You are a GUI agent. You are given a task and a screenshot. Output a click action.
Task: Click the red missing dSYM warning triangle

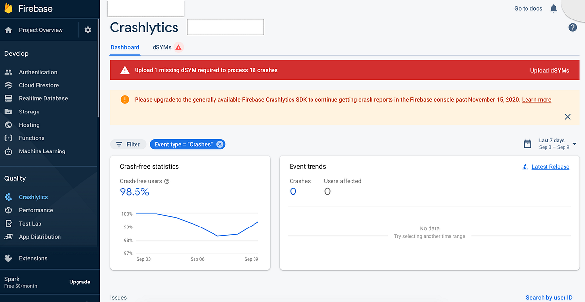coord(125,70)
